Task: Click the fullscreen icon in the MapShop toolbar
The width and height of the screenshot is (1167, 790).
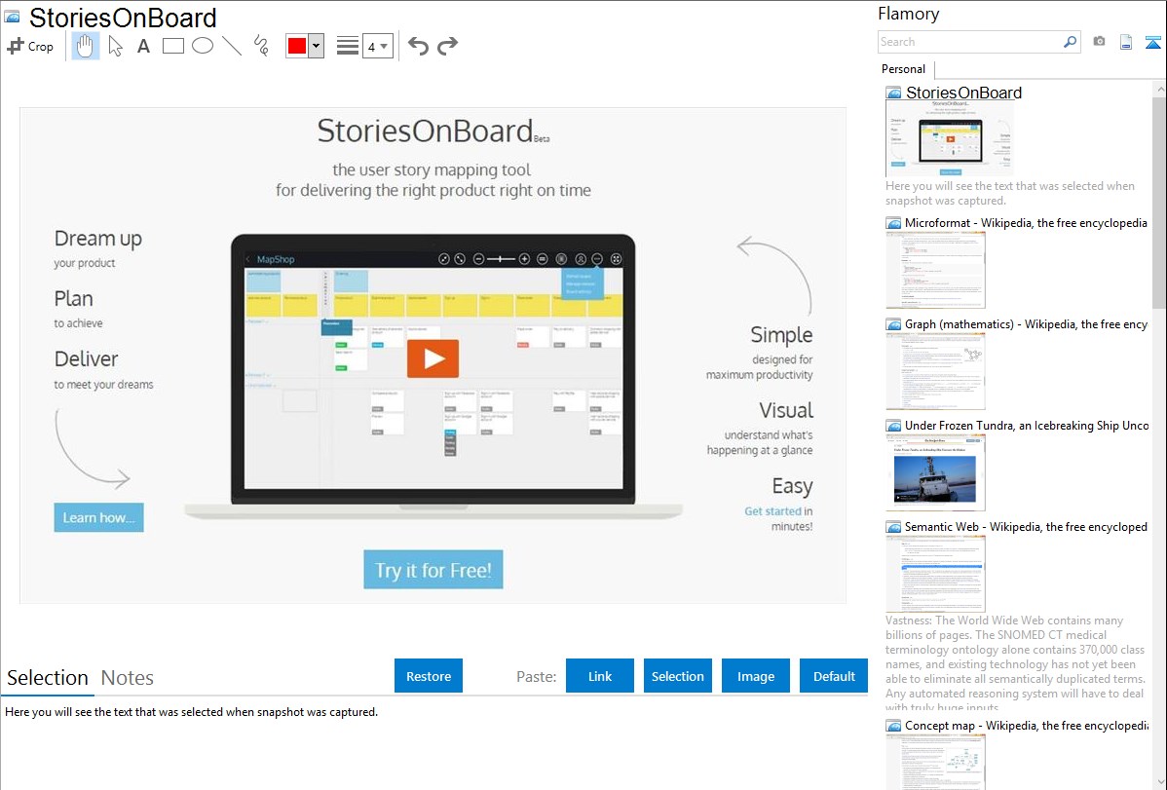Action: pos(616,259)
